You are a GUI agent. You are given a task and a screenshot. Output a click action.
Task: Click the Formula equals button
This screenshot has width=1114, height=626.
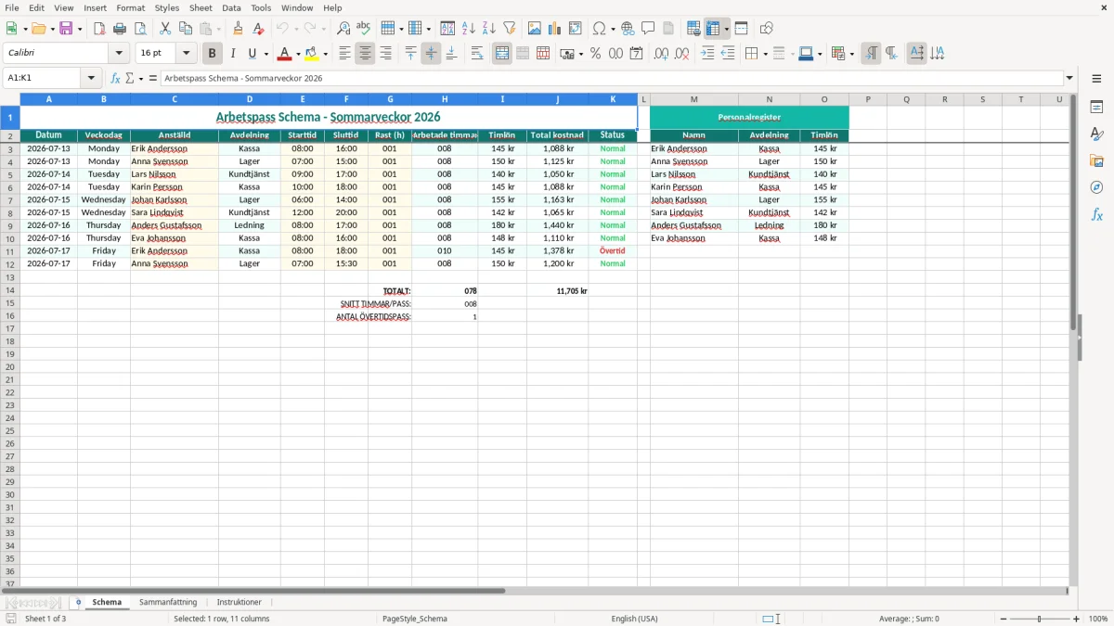153,78
